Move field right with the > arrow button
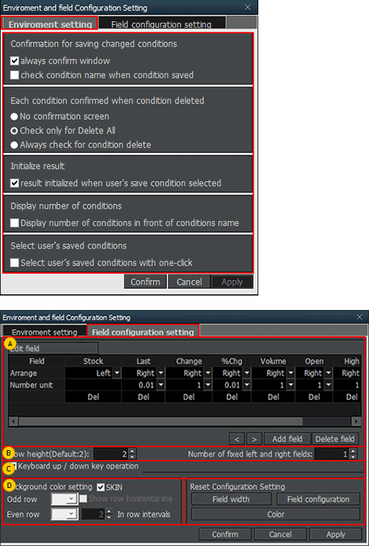369x546 pixels. 255,439
